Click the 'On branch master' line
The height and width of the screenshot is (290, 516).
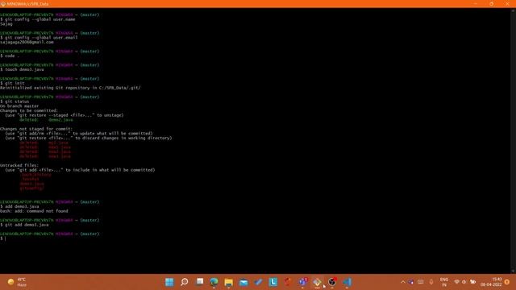(19, 106)
